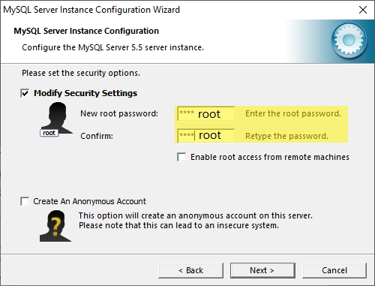
Task: Check Create An Anonymous Account
Action: [25, 201]
